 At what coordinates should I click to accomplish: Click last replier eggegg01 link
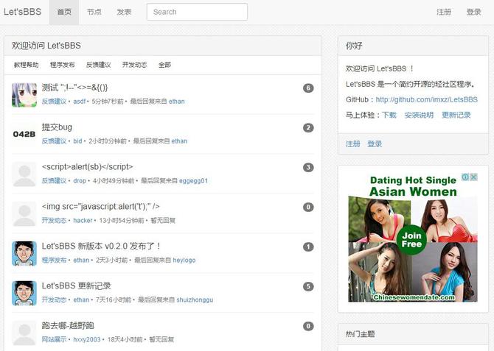coord(193,181)
